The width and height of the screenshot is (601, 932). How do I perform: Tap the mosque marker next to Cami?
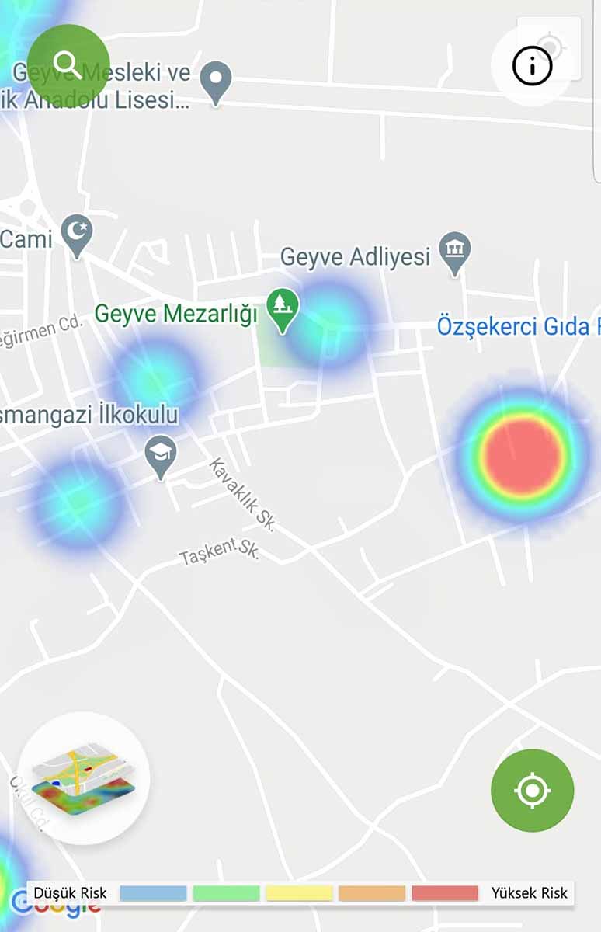[77, 237]
